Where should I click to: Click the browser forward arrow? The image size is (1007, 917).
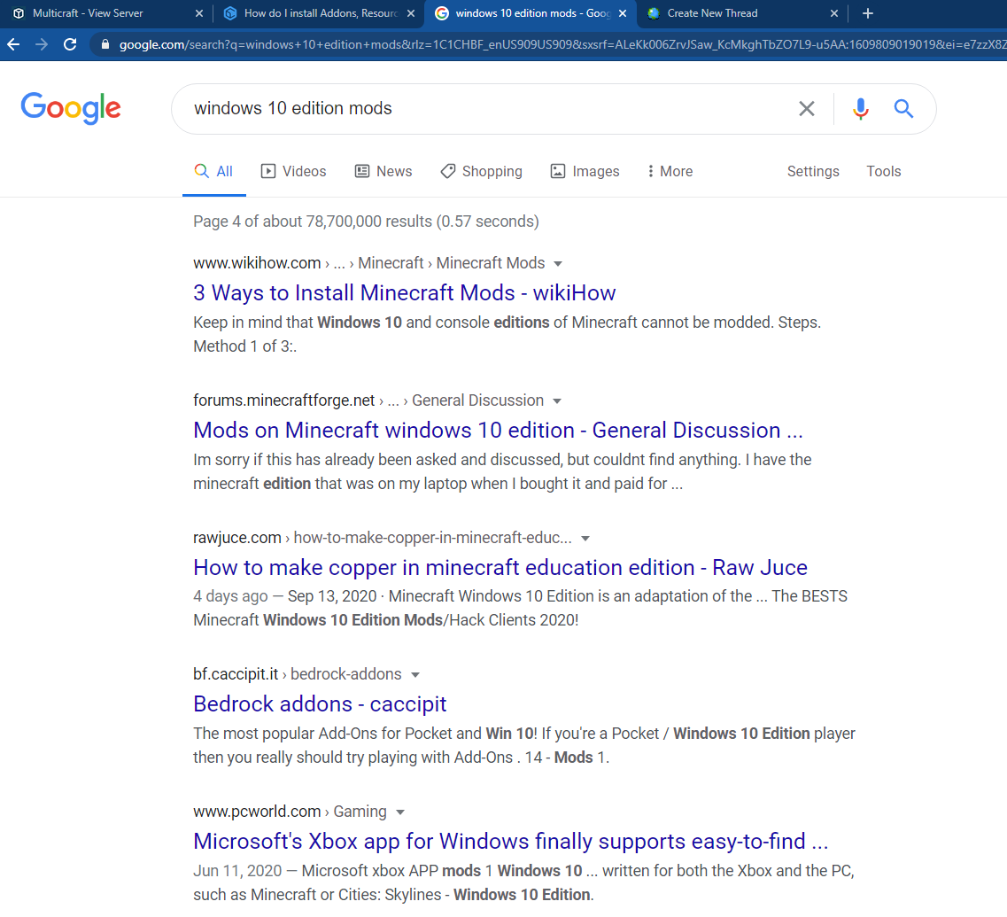coord(42,44)
